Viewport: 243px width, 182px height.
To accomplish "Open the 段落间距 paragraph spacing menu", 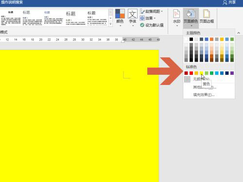I will tap(151, 12).
